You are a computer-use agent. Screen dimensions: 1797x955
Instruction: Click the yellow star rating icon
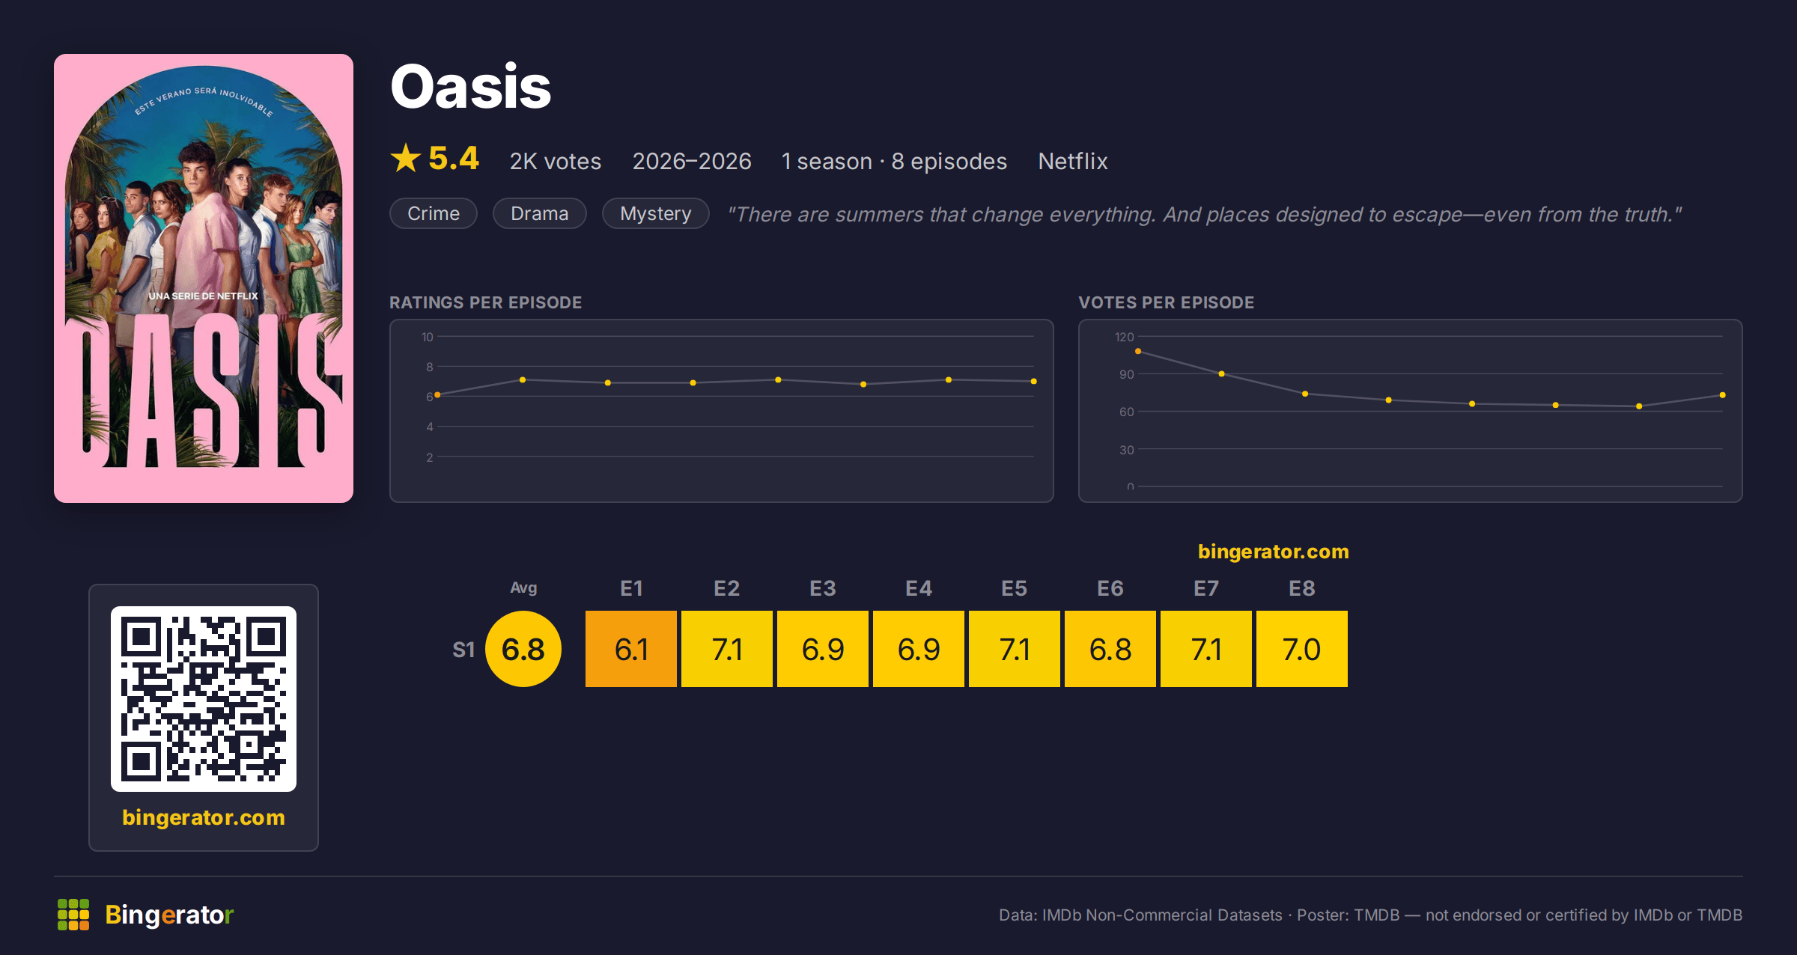406,158
